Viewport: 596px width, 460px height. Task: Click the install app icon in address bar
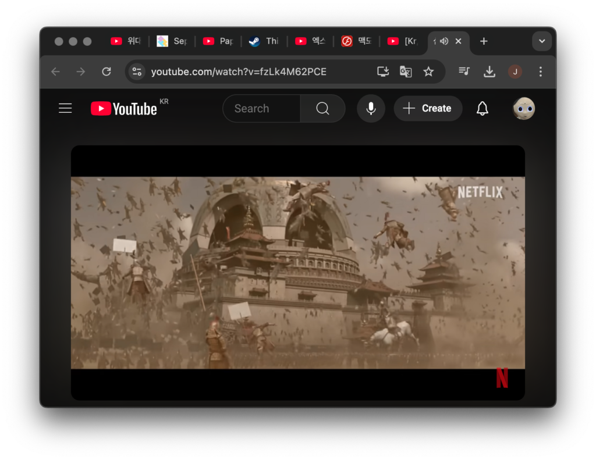click(x=383, y=72)
